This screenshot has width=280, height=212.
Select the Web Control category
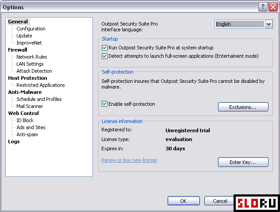[23, 113]
